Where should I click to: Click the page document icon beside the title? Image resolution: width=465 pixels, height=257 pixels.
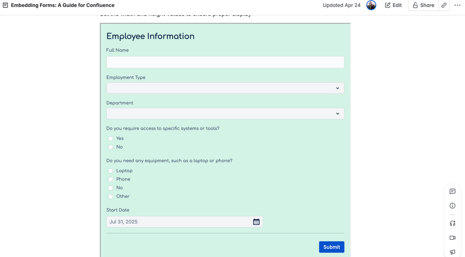click(x=5, y=5)
